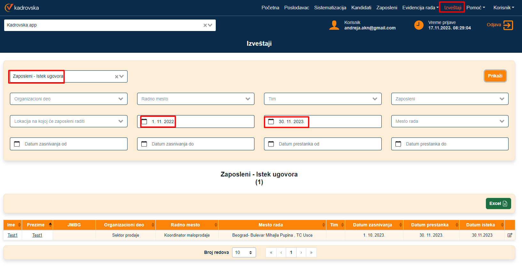Image resolution: width=522 pixels, height=267 pixels.
Task: Go to the next page in pagination
Action: (301, 252)
